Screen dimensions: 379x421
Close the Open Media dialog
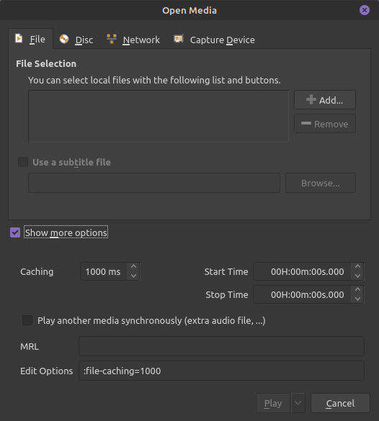tap(365, 10)
